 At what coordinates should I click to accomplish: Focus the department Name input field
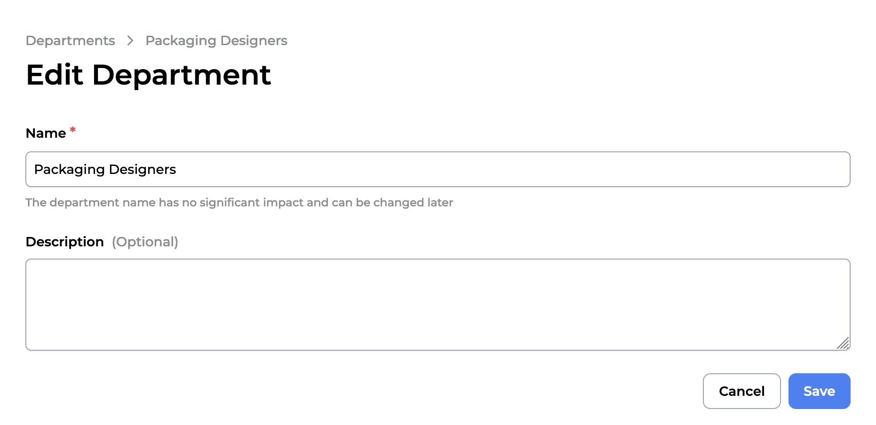click(438, 169)
